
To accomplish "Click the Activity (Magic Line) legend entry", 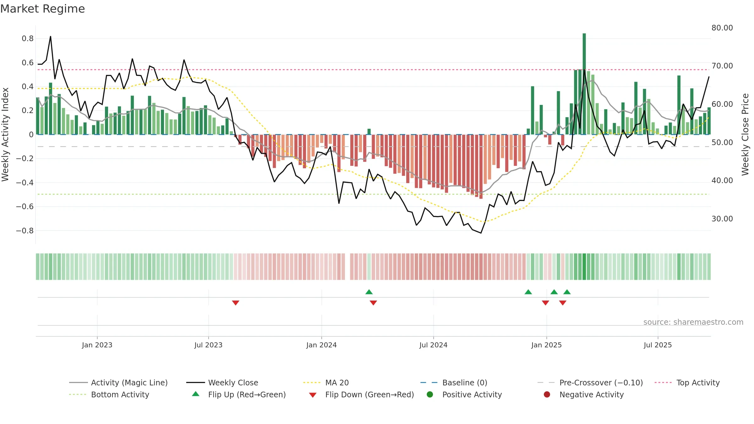I will [118, 383].
